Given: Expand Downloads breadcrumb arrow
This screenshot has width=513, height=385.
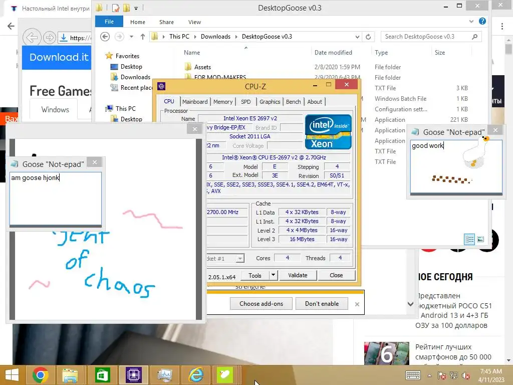Looking at the screenshot, I should (236, 37).
